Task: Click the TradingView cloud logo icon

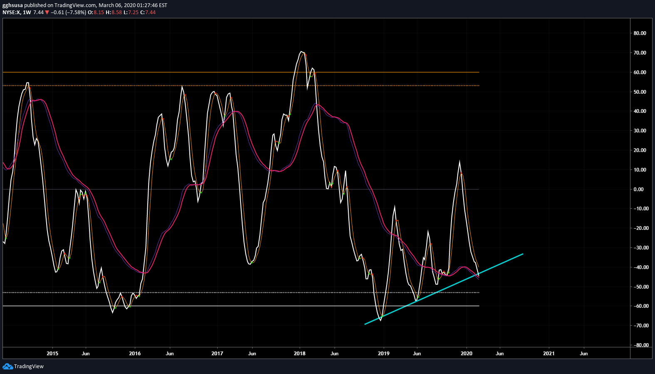Action: (x=7, y=367)
